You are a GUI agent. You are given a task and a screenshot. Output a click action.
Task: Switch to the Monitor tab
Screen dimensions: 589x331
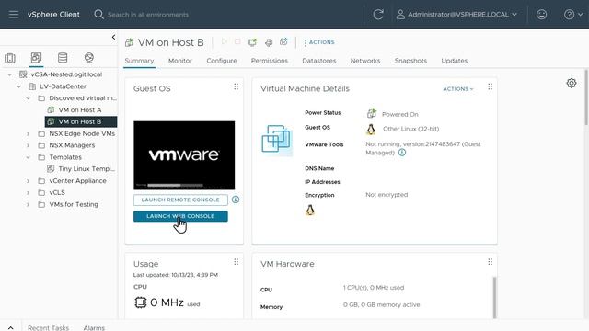[180, 61]
